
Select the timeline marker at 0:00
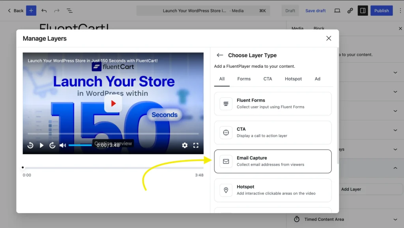pos(22,168)
